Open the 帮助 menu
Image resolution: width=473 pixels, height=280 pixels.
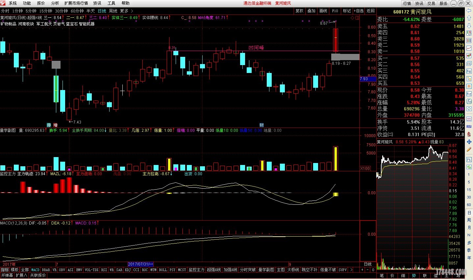coord(125,3)
